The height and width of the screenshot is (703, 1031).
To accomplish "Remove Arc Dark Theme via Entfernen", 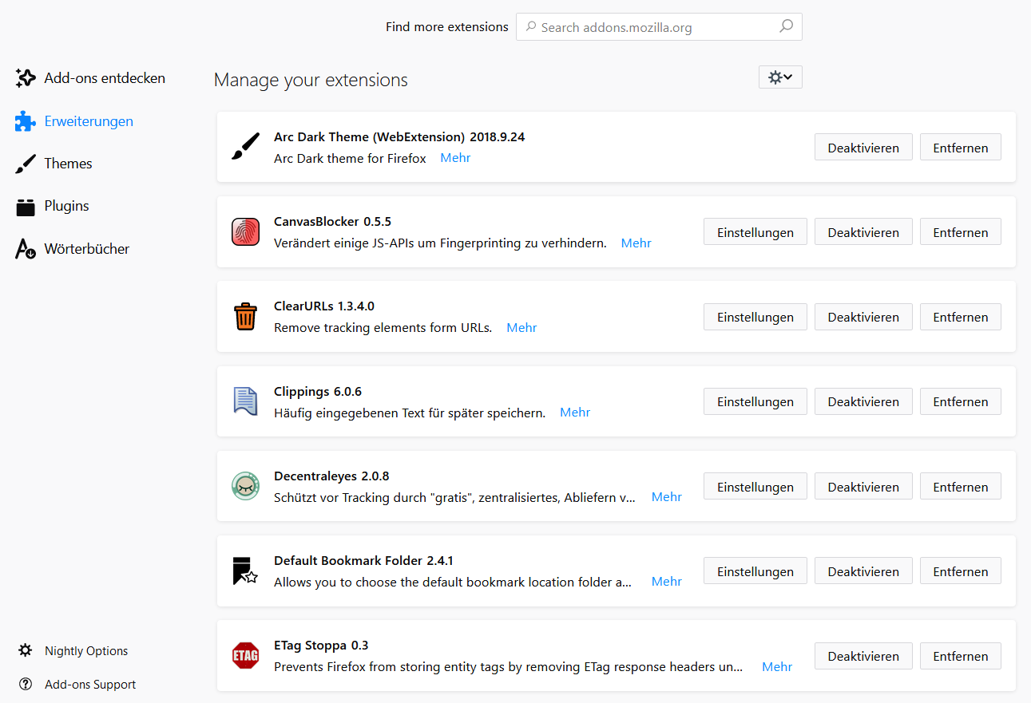I will [961, 148].
